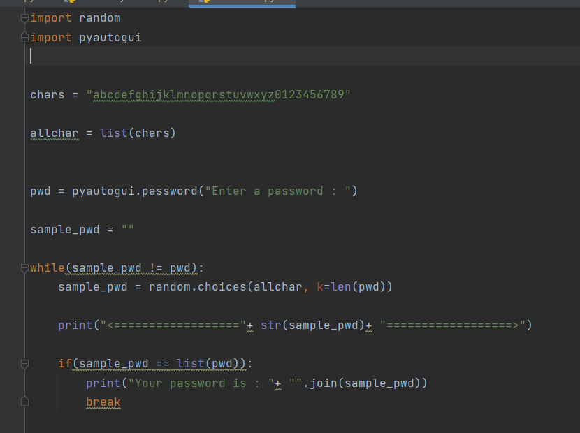The height and width of the screenshot is (433, 580).
Task: Click the underlined break keyword
Action: [103, 401]
